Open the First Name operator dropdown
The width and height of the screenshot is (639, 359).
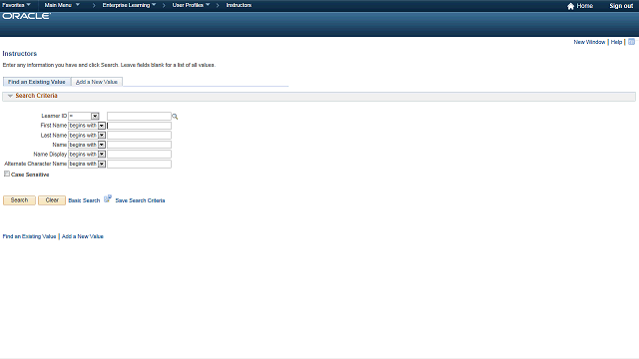coord(87,126)
